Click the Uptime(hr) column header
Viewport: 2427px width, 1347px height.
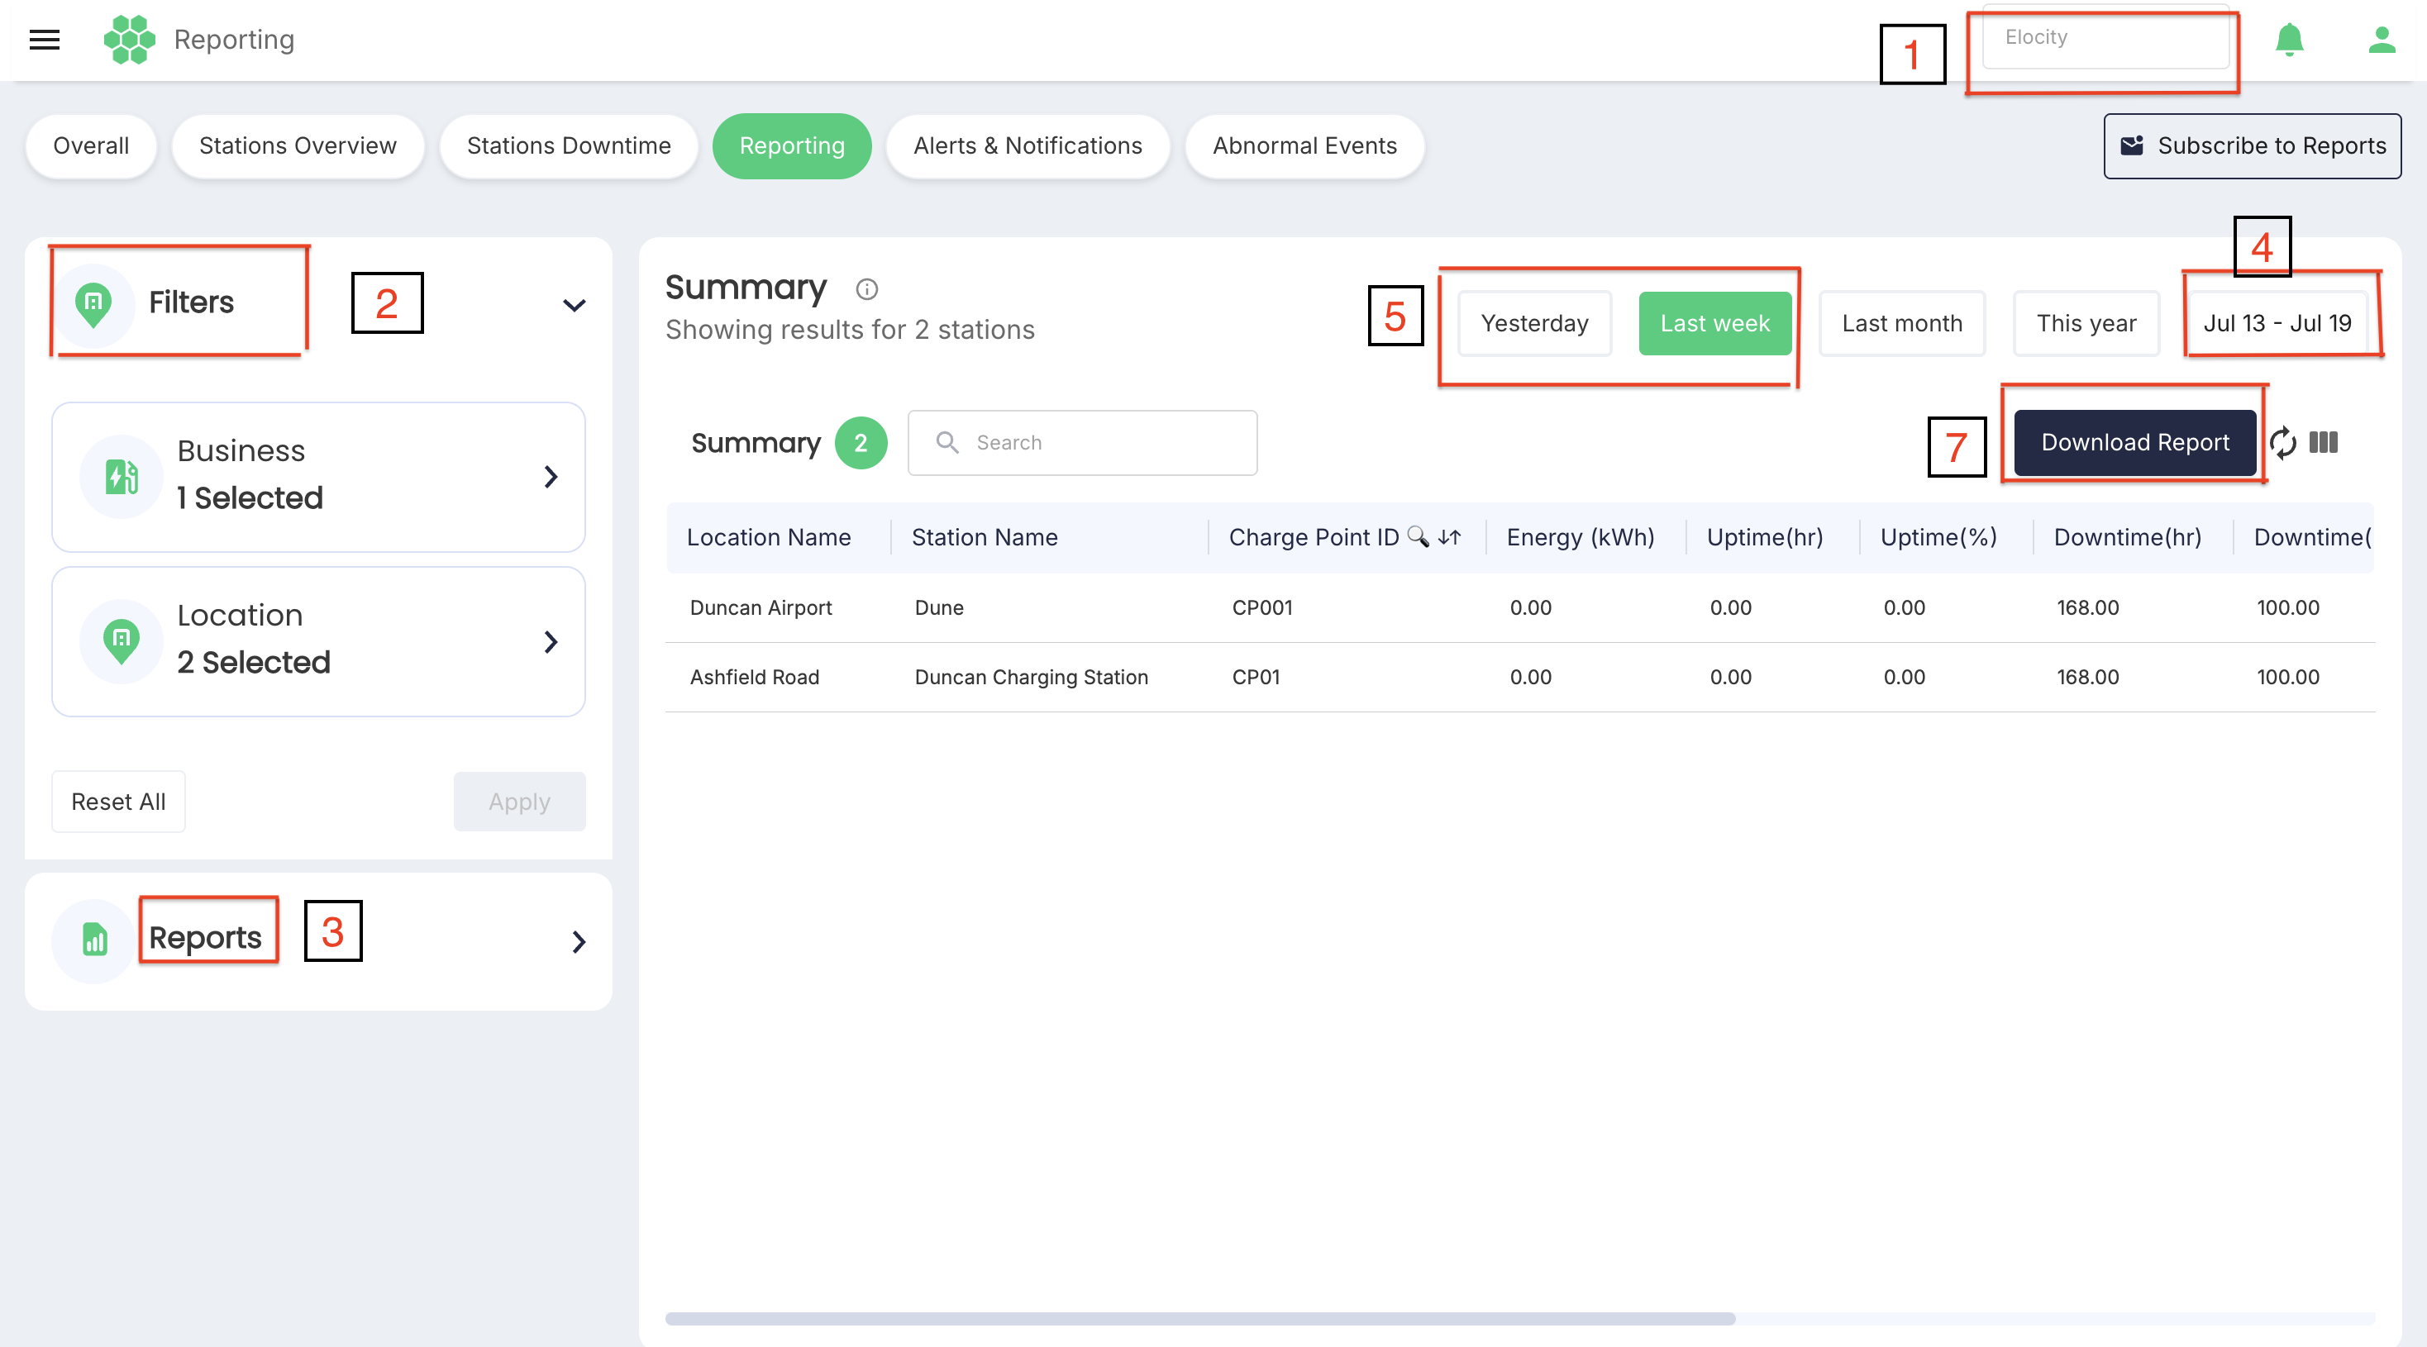tap(1765, 537)
